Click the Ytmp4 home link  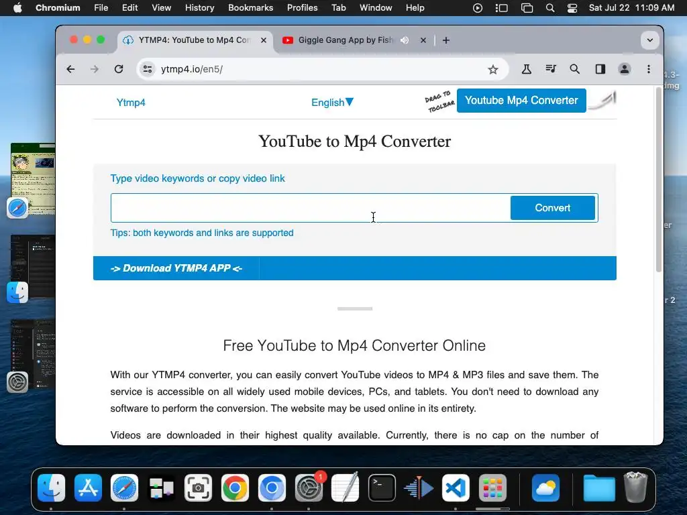[x=131, y=103]
